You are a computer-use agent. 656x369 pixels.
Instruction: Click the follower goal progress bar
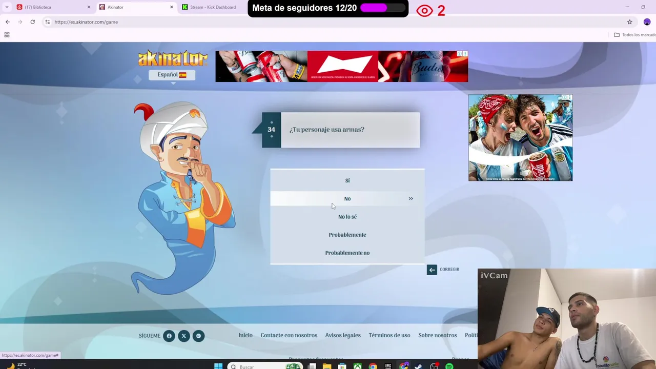click(382, 8)
